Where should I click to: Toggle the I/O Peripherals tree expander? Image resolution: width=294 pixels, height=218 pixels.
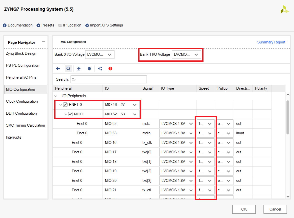pos(56,96)
